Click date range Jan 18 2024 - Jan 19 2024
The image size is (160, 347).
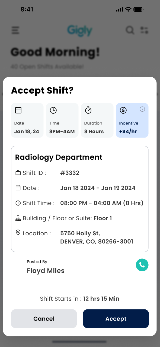(x=98, y=188)
